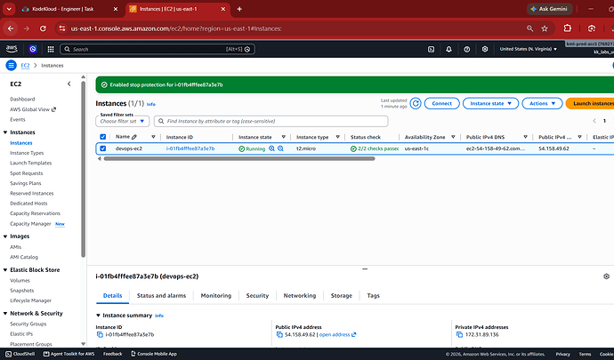The width and height of the screenshot is (614, 360).
Task: Switch to the Storage tab
Action: [x=342, y=296]
